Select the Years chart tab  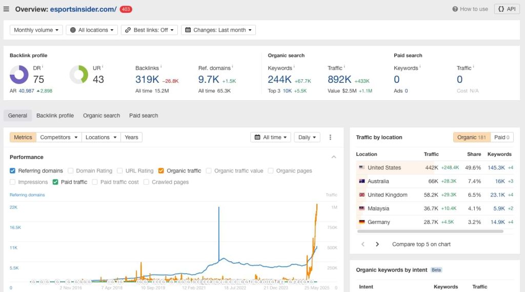coord(131,138)
